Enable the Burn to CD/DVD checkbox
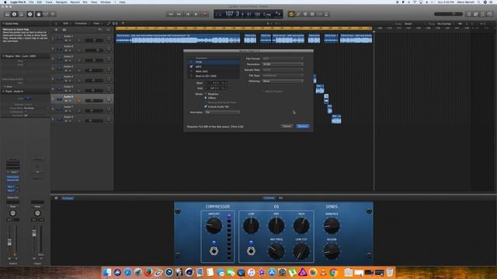497x279 pixels. (x=191, y=76)
